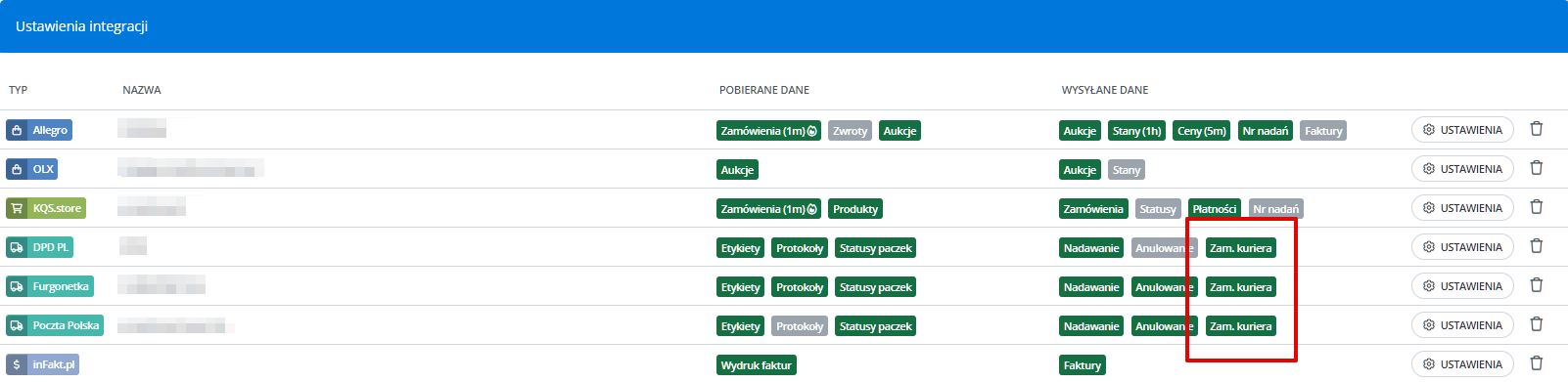Toggle the Stany tag in OLX row
The width and height of the screenshot is (1568, 382).
[1127, 170]
